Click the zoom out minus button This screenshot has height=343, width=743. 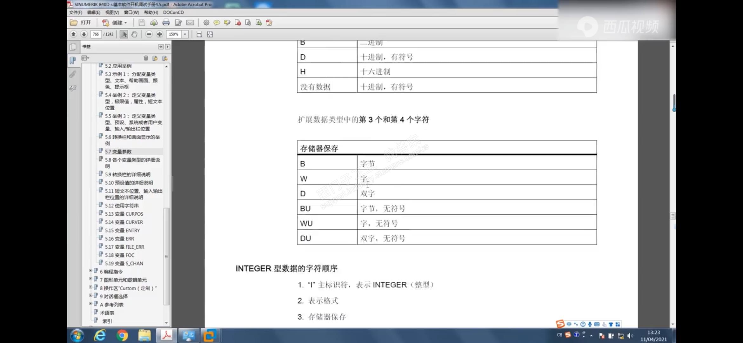pos(149,34)
